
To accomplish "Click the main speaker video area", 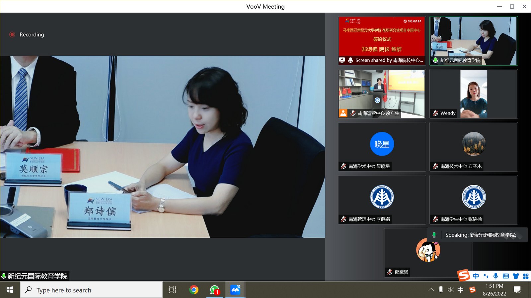I will pyautogui.click(x=163, y=147).
